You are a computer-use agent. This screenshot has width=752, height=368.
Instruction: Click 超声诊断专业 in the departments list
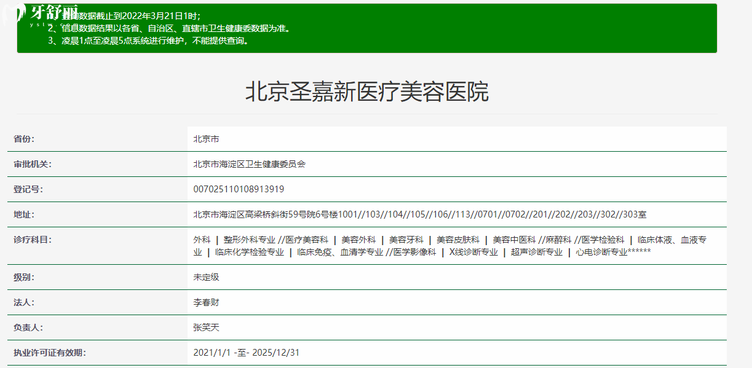(537, 252)
